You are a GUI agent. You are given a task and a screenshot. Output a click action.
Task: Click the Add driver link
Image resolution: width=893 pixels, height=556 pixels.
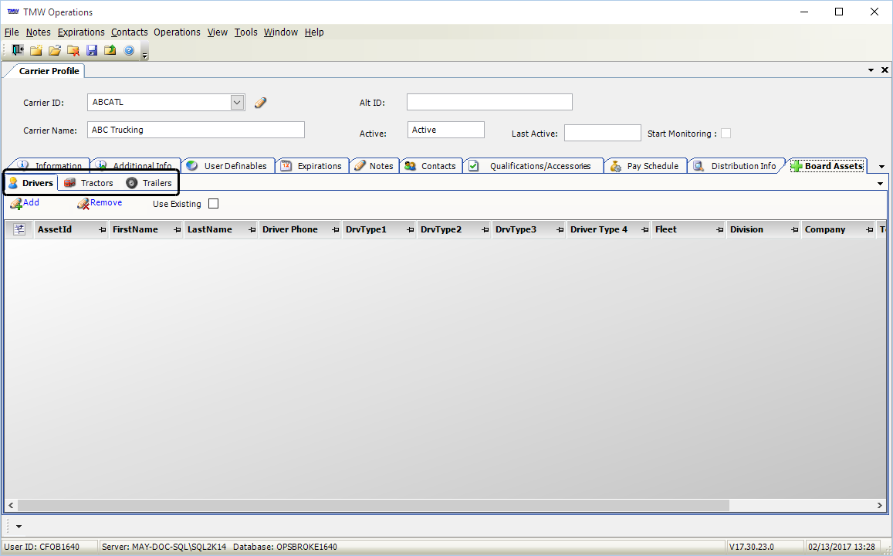(x=25, y=203)
